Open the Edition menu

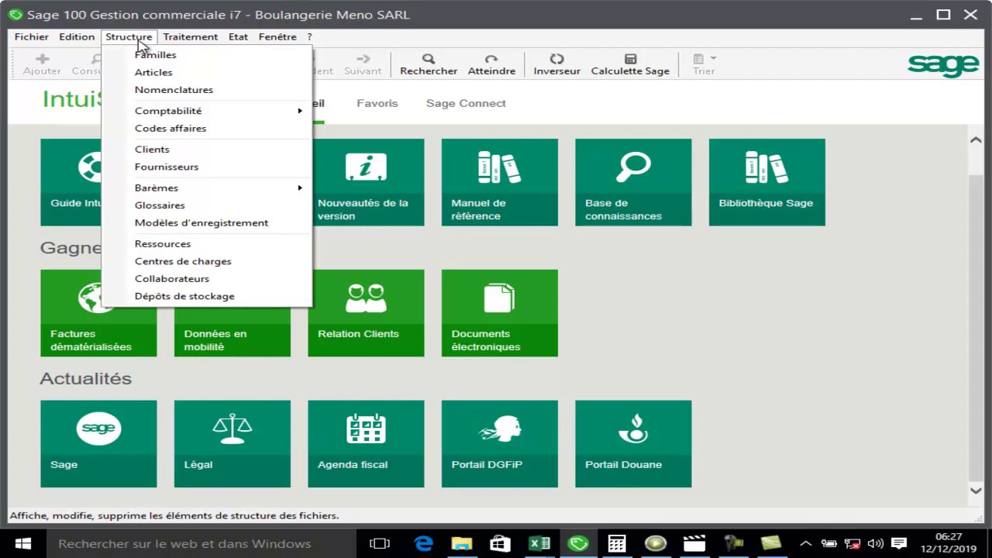point(77,36)
